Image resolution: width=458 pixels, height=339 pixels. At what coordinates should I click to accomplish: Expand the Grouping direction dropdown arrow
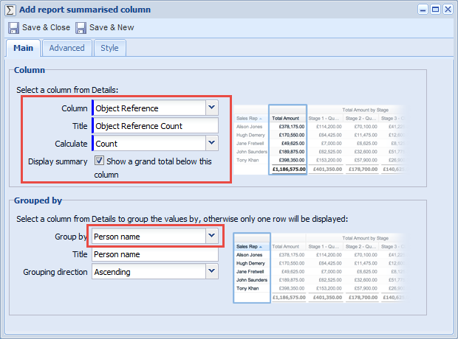[212, 271]
